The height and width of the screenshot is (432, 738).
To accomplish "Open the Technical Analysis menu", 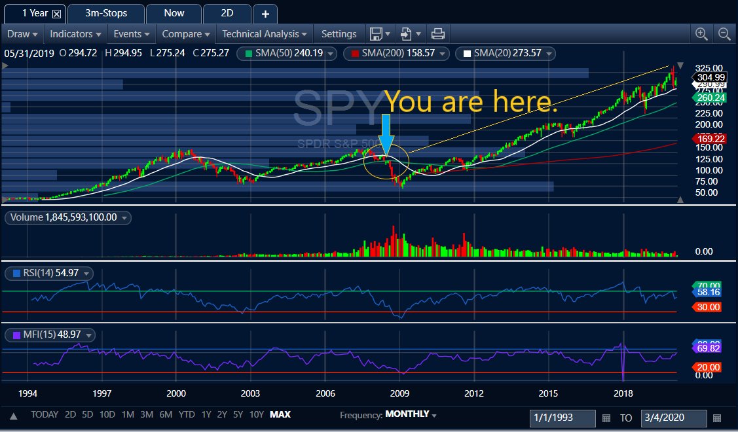I will [264, 34].
